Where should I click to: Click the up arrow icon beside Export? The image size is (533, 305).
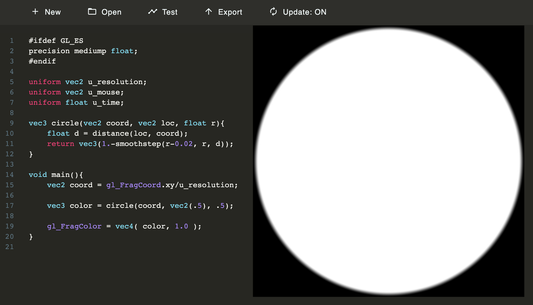coord(209,12)
